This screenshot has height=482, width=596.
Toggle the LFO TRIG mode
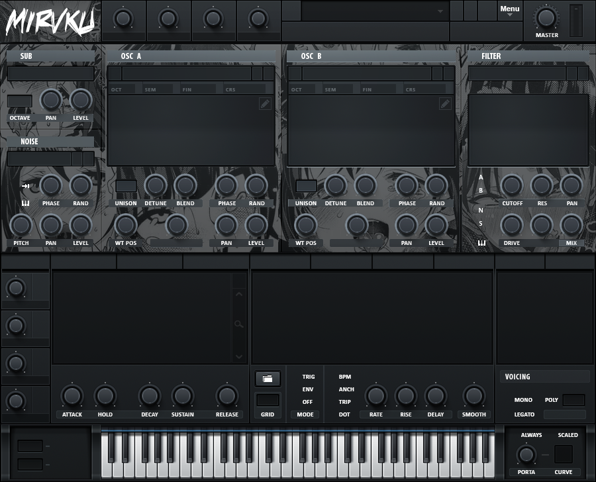(x=309, y=377)
